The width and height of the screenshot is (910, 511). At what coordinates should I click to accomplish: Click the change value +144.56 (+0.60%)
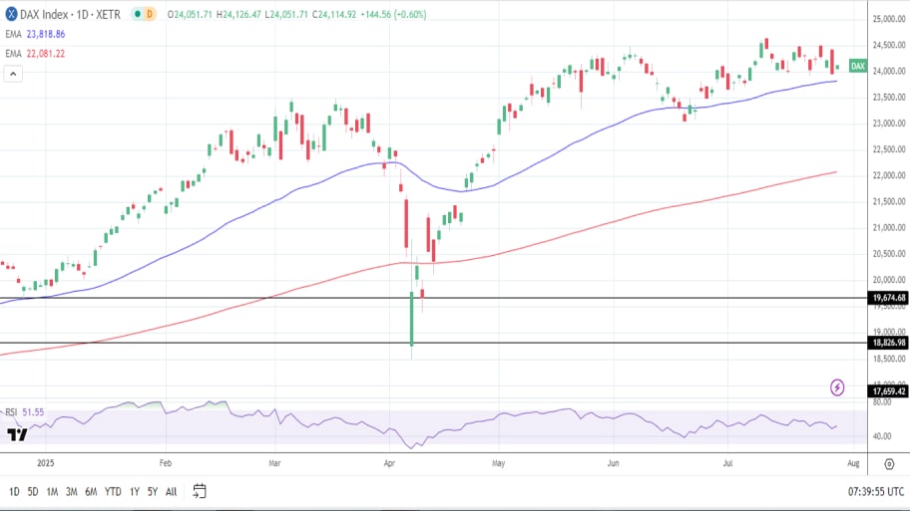[393, 15]
